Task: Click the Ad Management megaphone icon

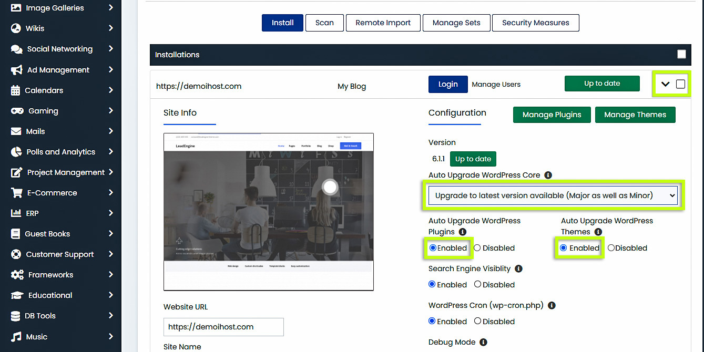Action: click(x=17, y=70)
